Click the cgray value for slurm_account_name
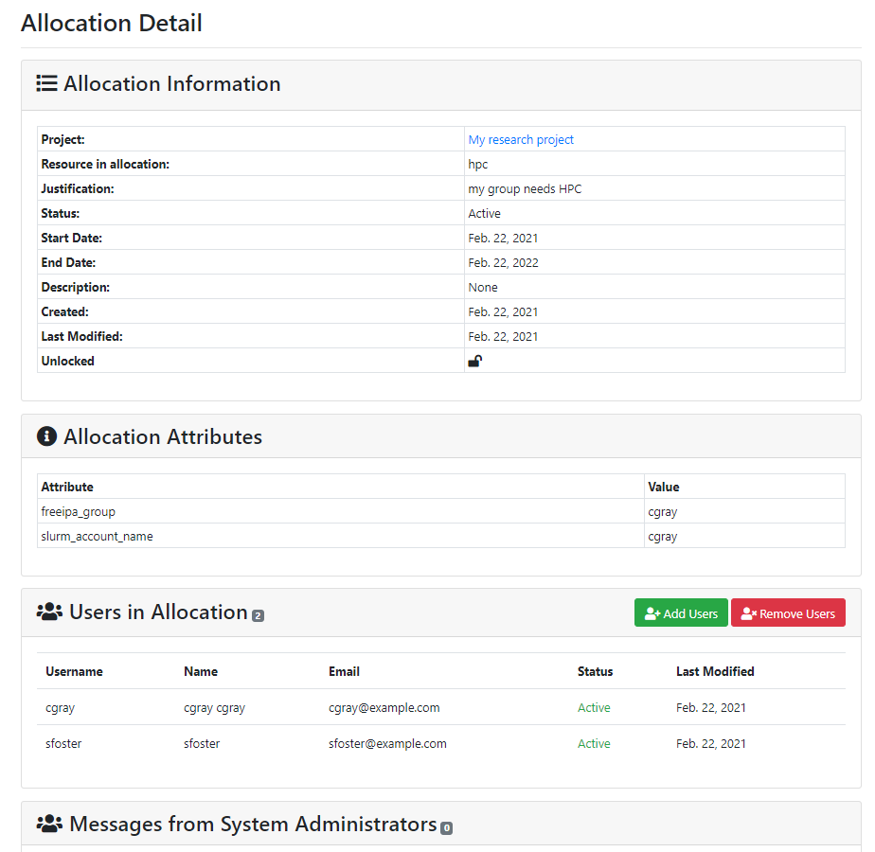Viewport: 875px width, 852px height. [x=662, y=537]
